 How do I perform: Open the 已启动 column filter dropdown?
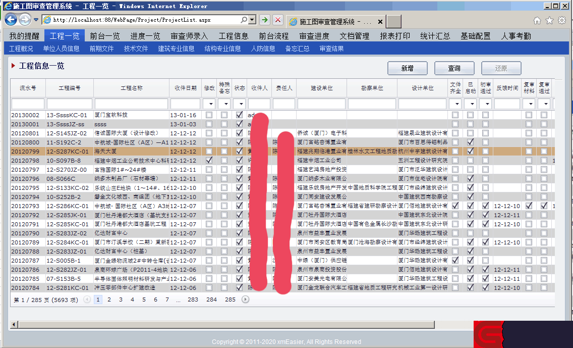(472, 104)
